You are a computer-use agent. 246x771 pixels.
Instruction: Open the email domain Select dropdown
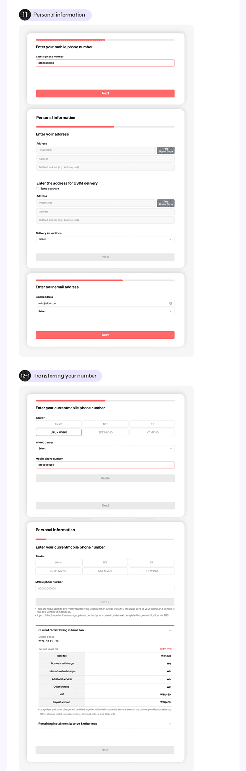coord(105,311)
